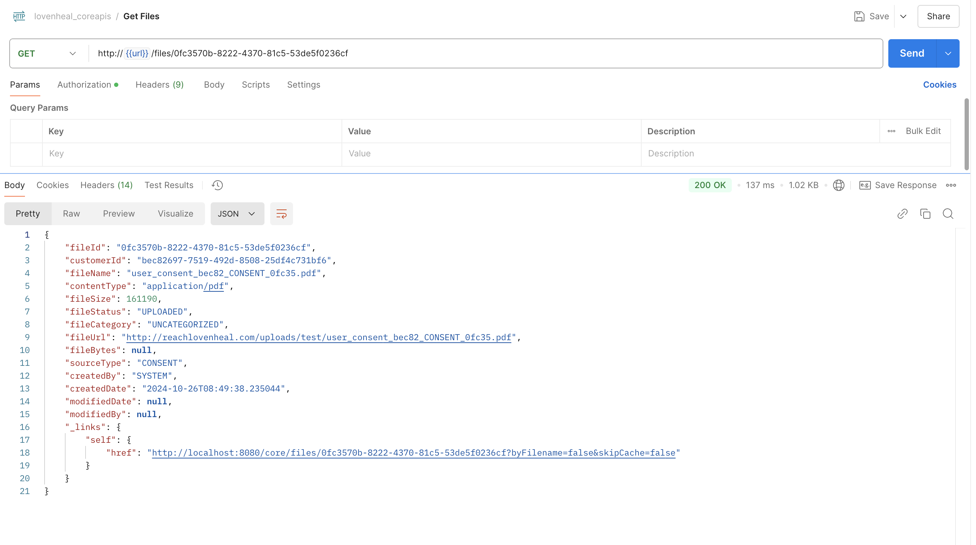The image size is (976, 545).
Task: Select the Pretty view mode
Action: click(28, 214)
